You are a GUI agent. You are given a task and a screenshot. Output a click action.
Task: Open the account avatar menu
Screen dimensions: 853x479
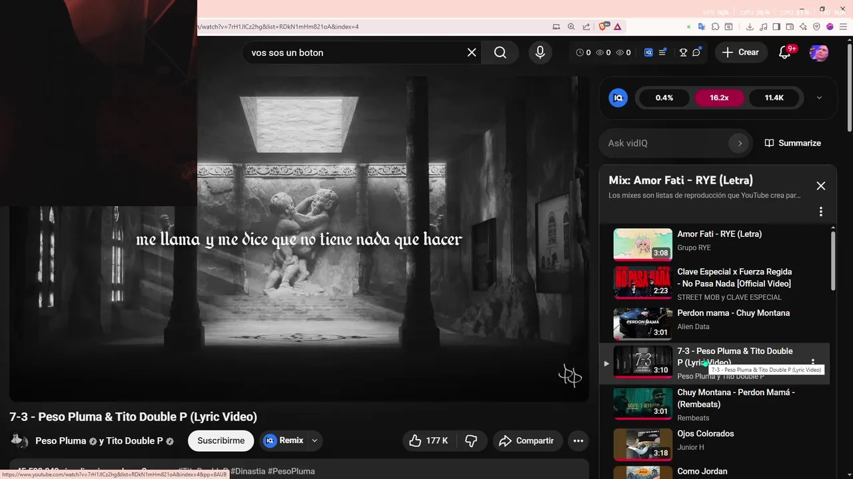[x=819, y=53]
